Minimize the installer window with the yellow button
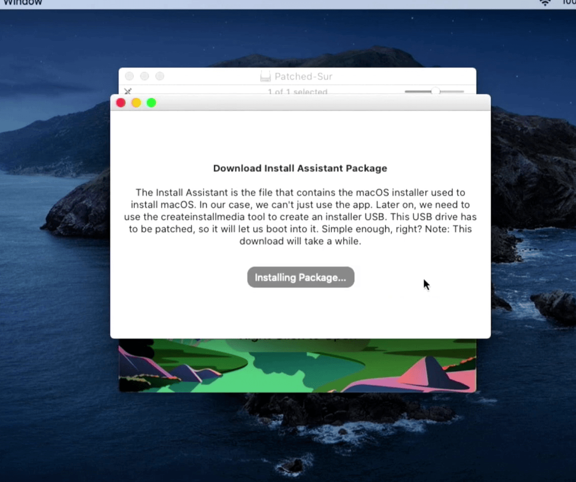576x482 pixels. click(136, 103)
